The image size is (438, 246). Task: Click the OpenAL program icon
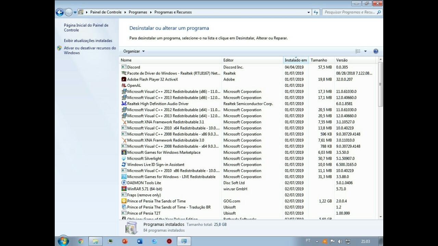124,85
